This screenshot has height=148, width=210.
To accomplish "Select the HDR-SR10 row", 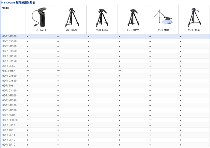I will [x=105, y=145].
